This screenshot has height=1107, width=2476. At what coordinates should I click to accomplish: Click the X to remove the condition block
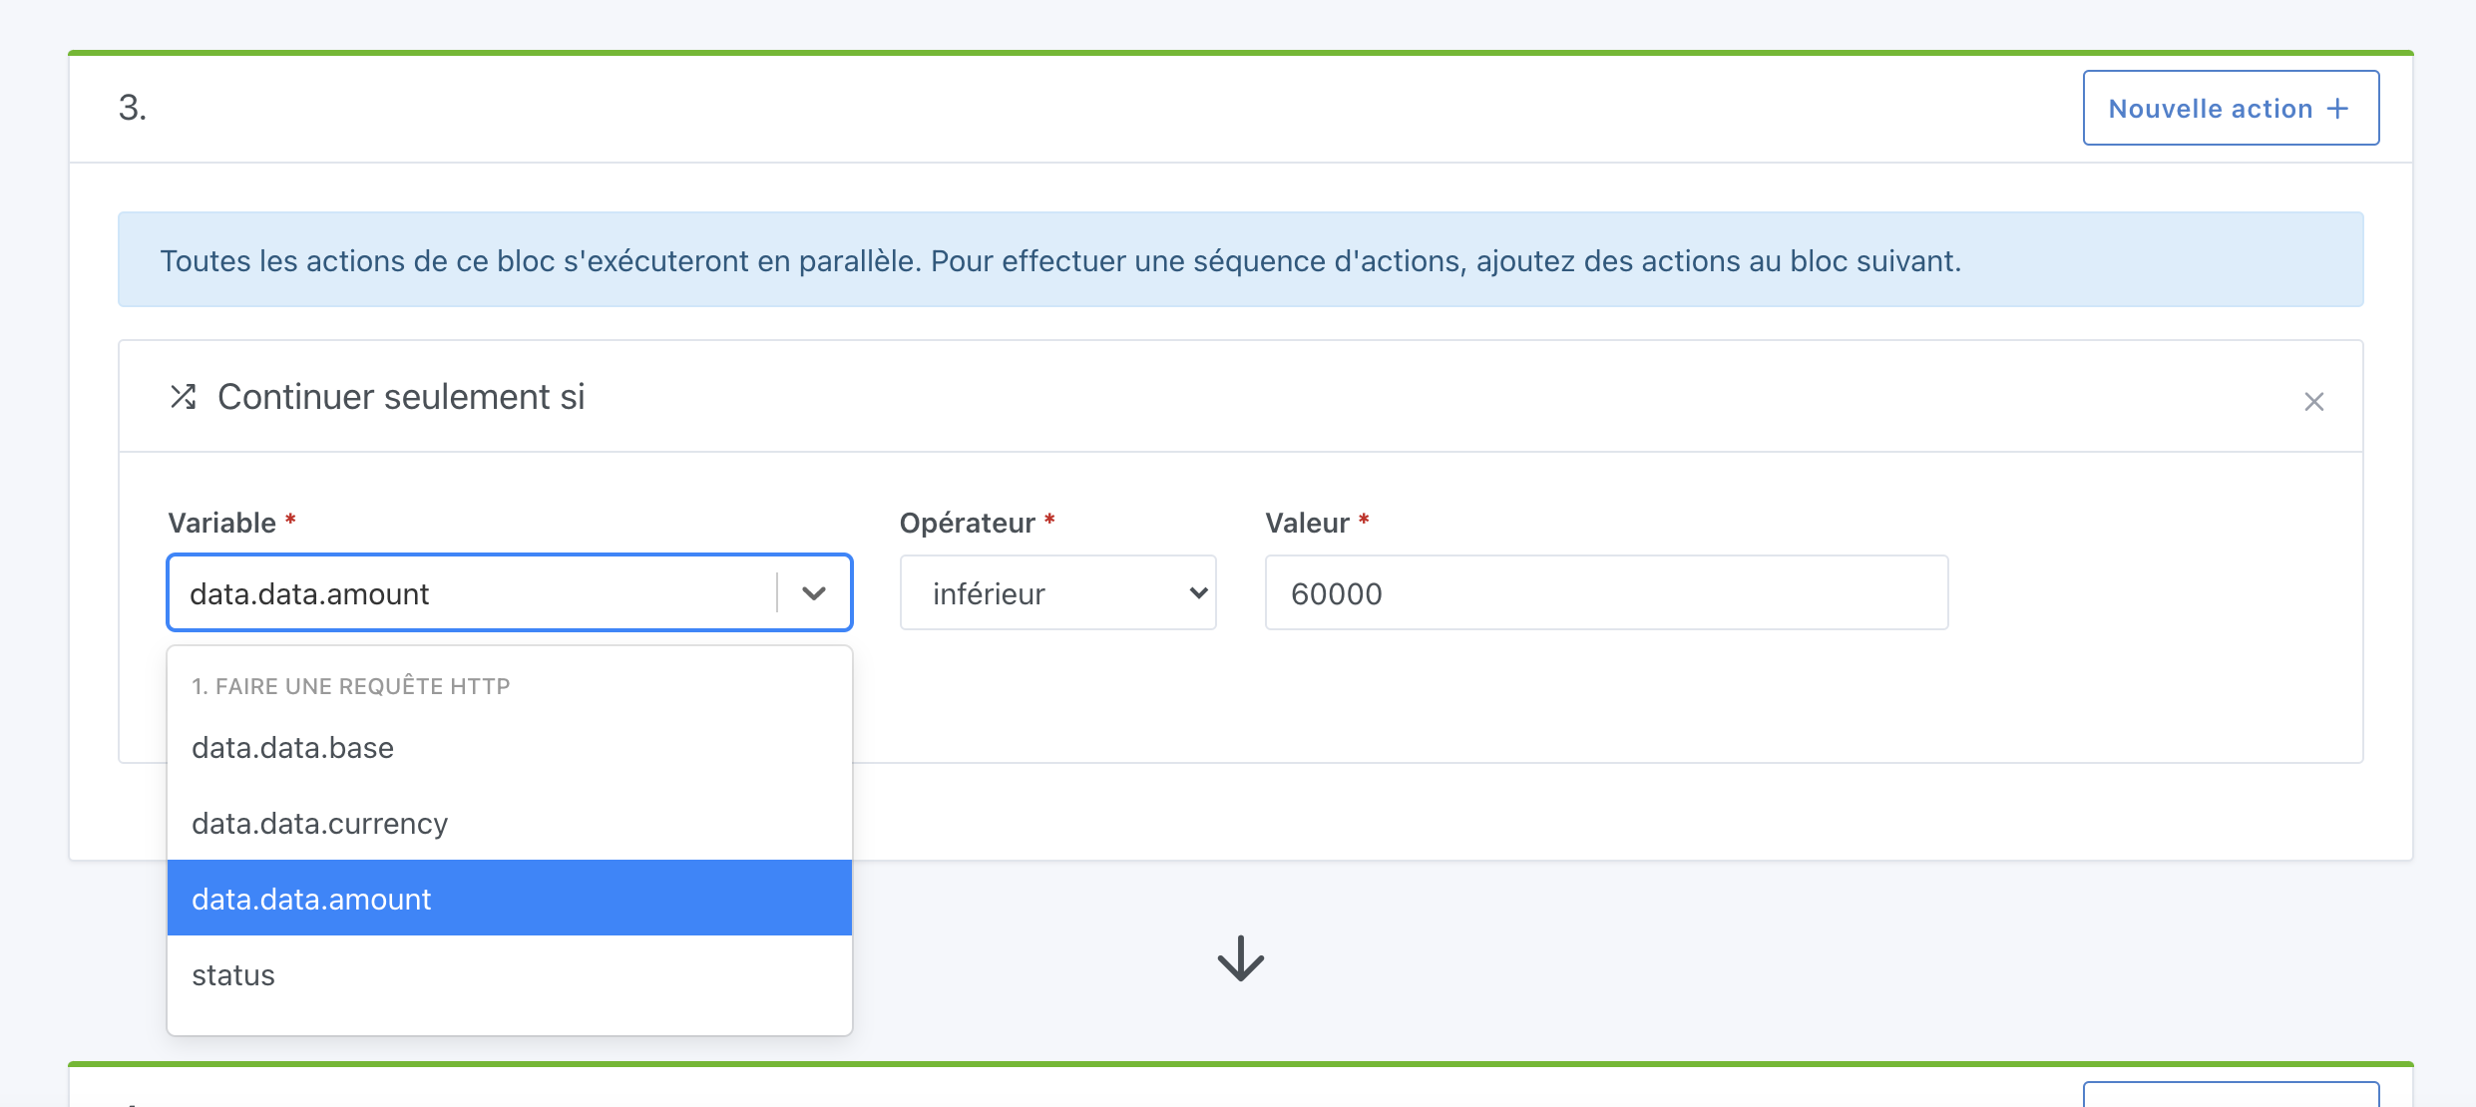pos(2314,401)
